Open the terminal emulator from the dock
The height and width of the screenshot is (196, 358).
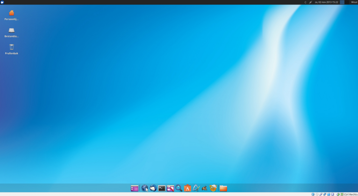pos(162,188)
